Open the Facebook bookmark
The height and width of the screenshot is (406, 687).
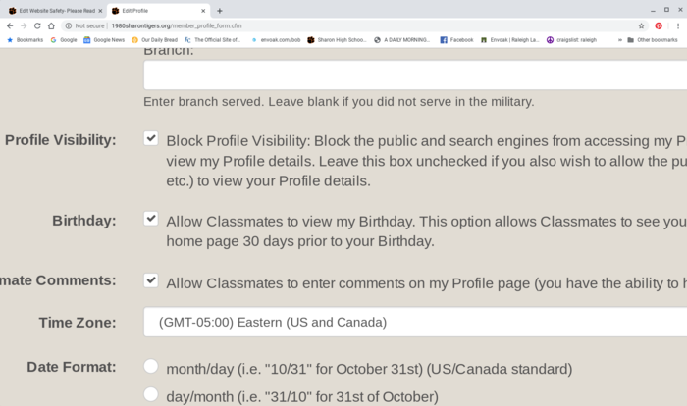[456, 40]
